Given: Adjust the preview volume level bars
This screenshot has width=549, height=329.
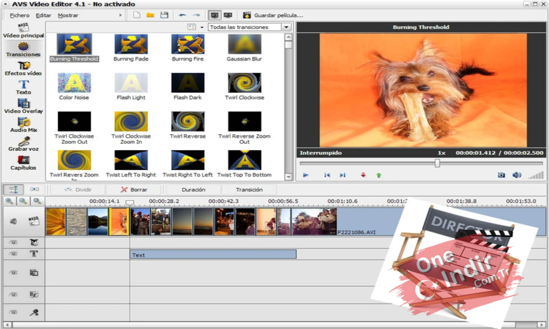Looking at the screenshot, I should (536, 175).
